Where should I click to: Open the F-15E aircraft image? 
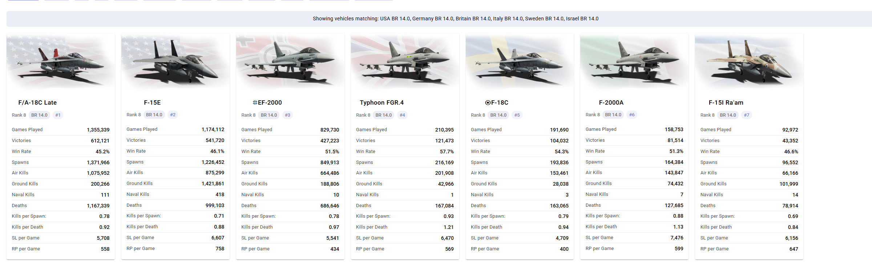point(175,62)
